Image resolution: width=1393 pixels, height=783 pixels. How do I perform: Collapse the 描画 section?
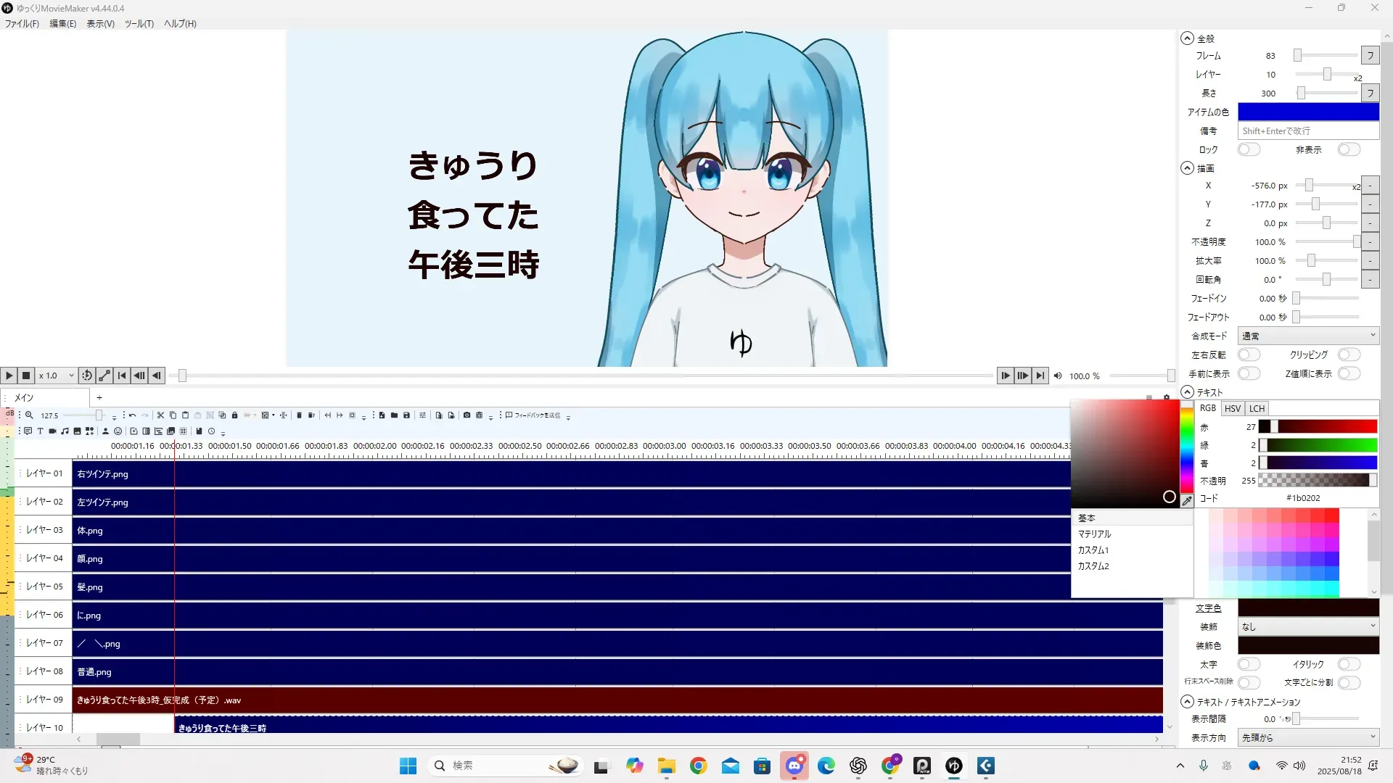point(1187,168)
